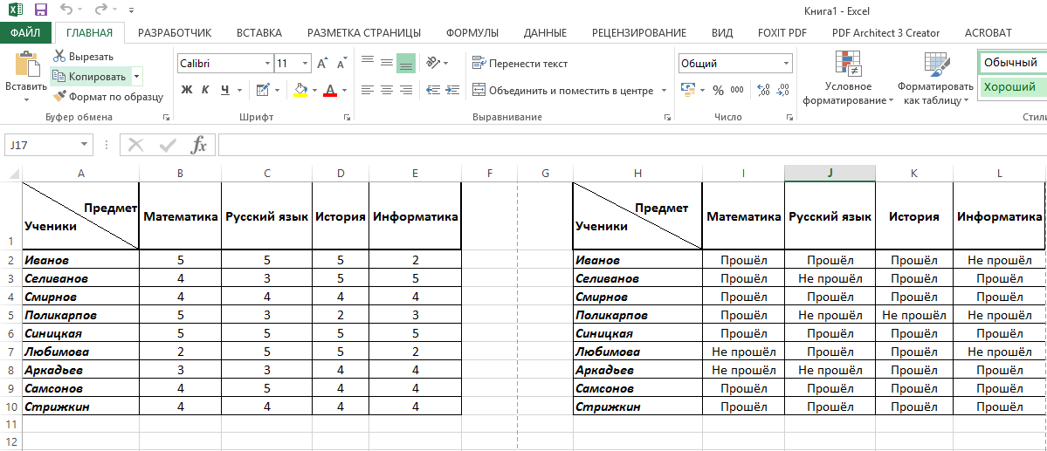Open Customize Quick Access Toolbar menu

130,10
